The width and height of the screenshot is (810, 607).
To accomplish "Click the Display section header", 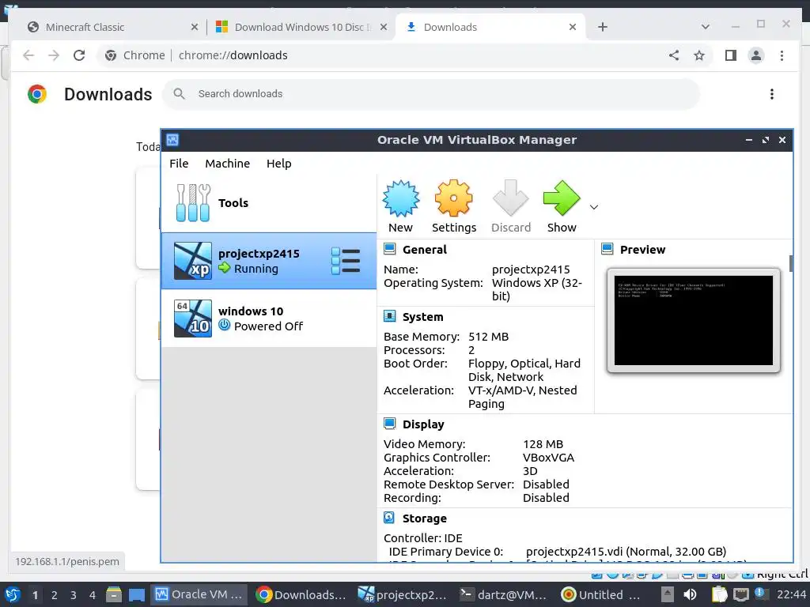I will coord(423,424).
